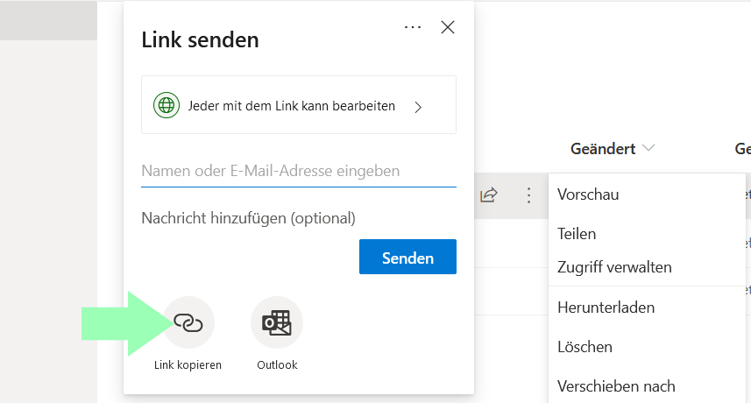The height and width of the screenshot is (403, 751).
Task: Open the vertical three-dot file actions menu
Action: tap(528, 195)
